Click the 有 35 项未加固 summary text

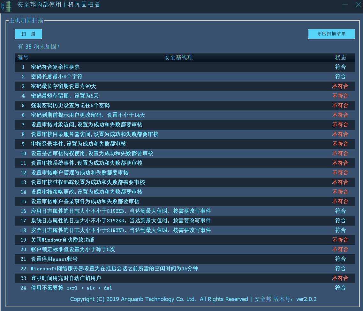point(39,47)
